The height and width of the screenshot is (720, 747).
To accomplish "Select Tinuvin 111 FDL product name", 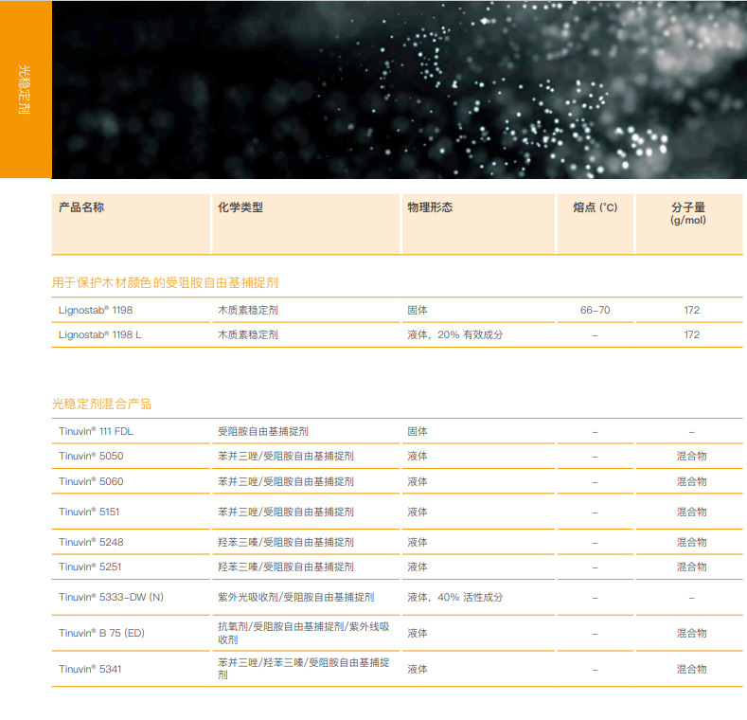I will coord(96,431).
